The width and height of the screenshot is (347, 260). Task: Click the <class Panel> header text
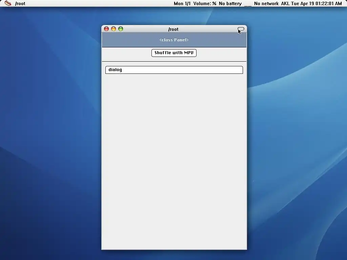(x=174, y=40)
